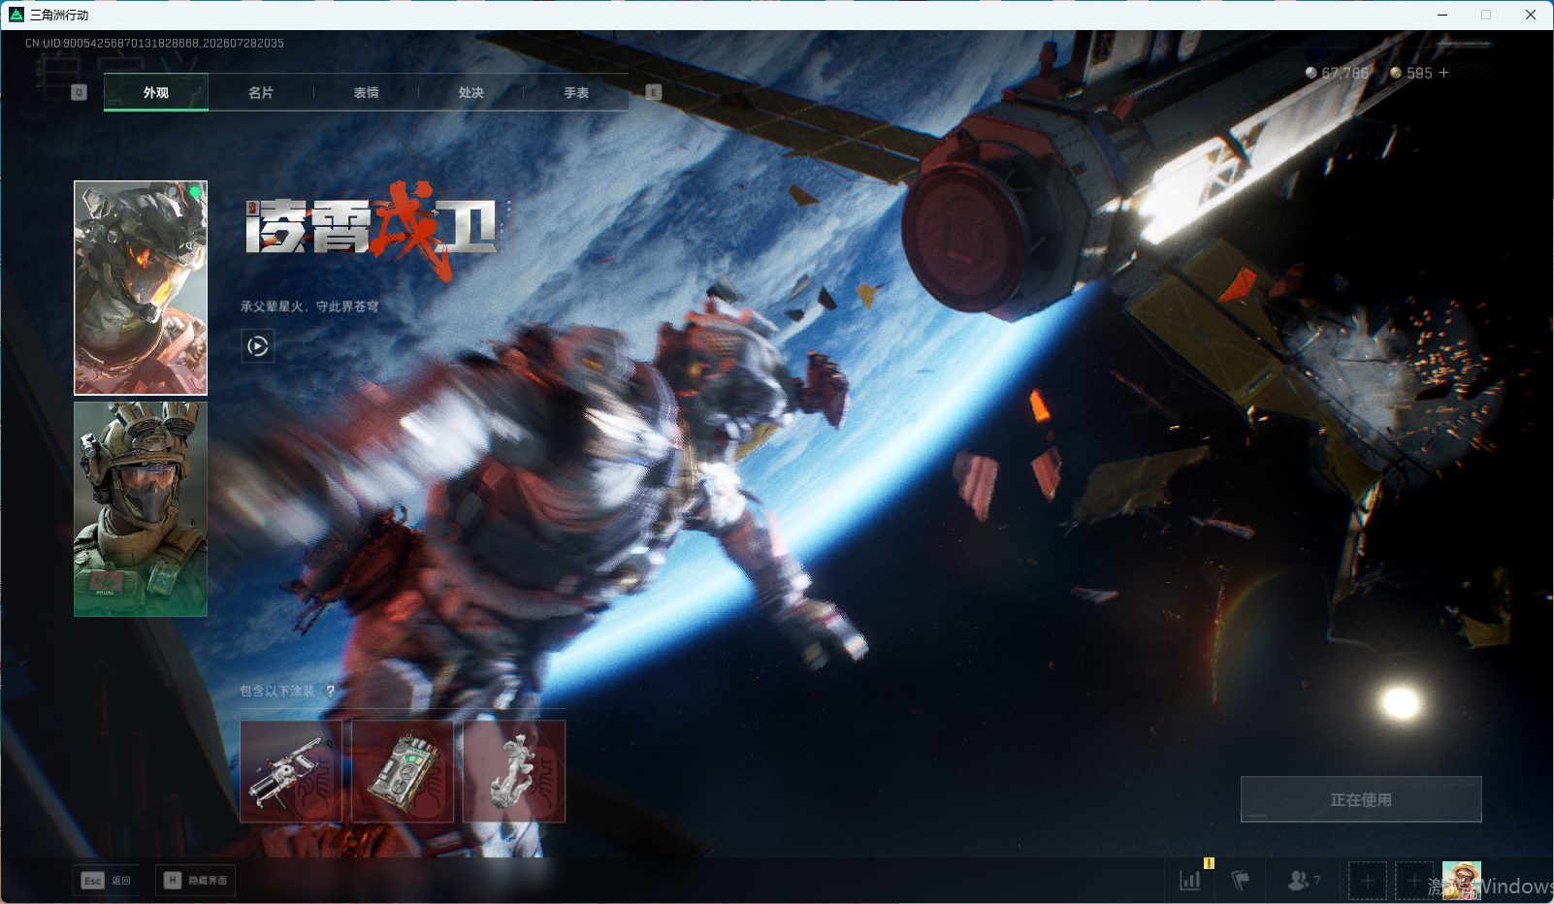1554x904 pixels.
Task: Minimize the 三角洲行动 window
Action: [1442, 15]
